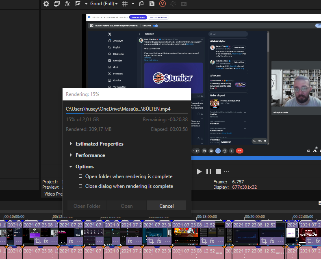Select audio clip beneath the 00:20:00:00 mark
This screenshot has width=321, height=259.
(x=258, y=253)
